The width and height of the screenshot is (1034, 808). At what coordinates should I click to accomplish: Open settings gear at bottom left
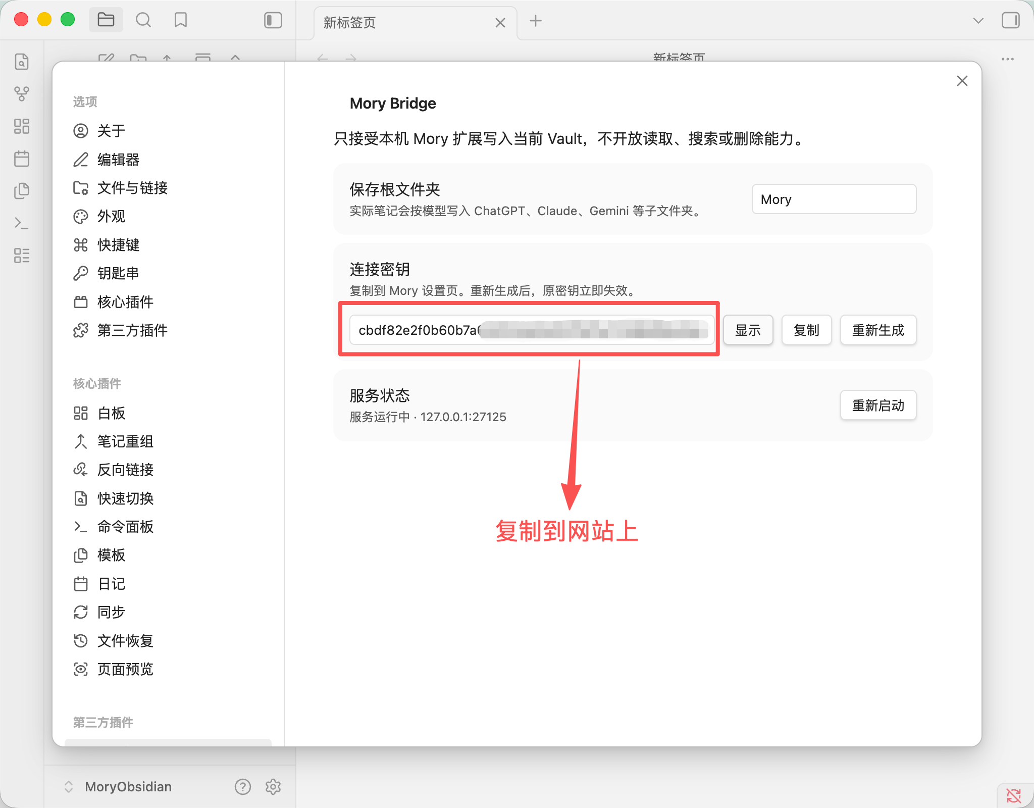(x=273, y=786)
